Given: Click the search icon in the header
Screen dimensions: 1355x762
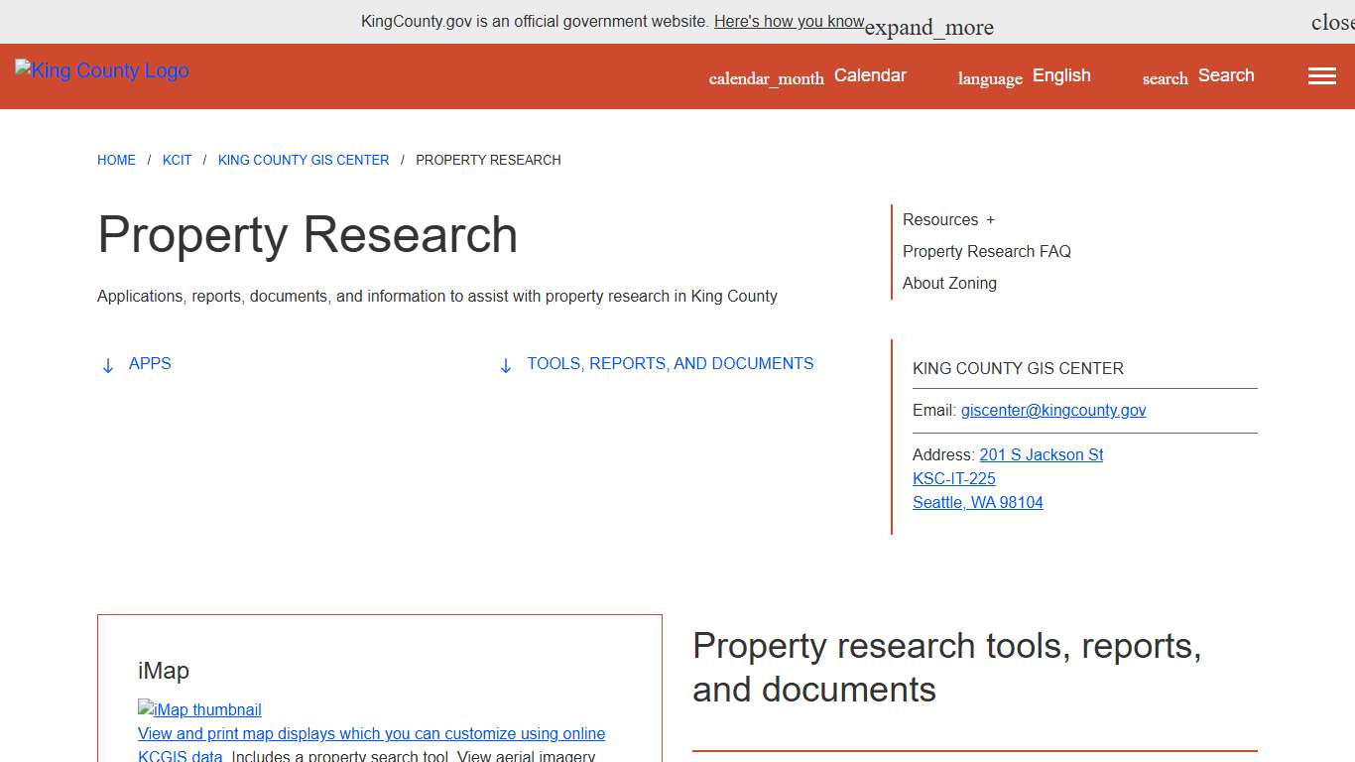Looking at the screenshot, I should tap(1163, 77).
